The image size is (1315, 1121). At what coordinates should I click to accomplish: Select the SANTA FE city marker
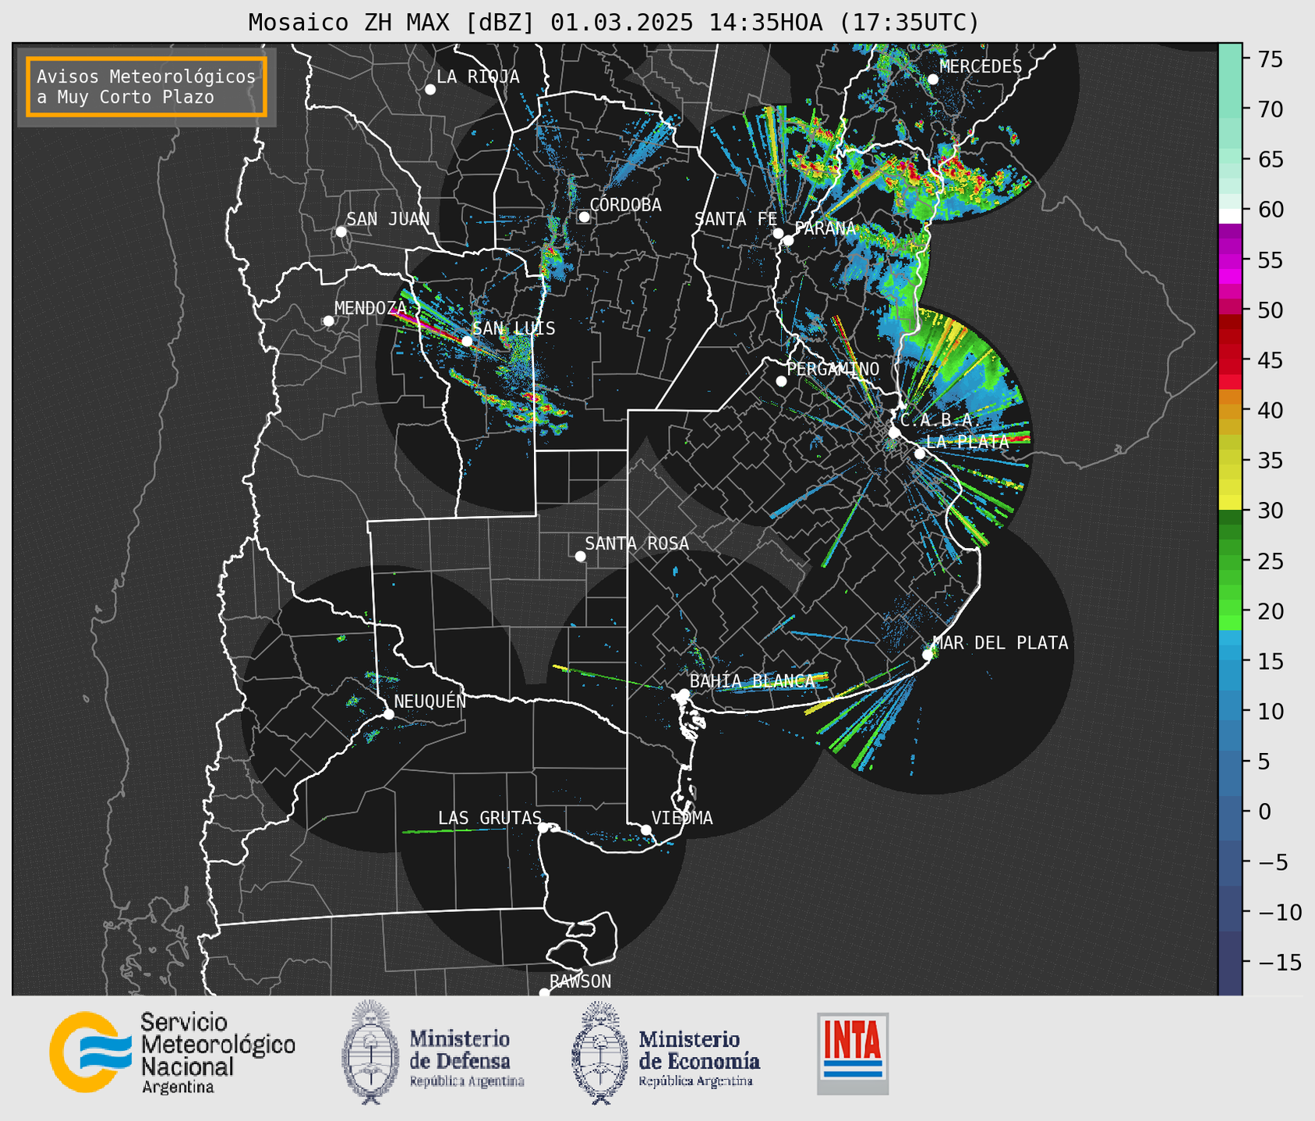778,233
